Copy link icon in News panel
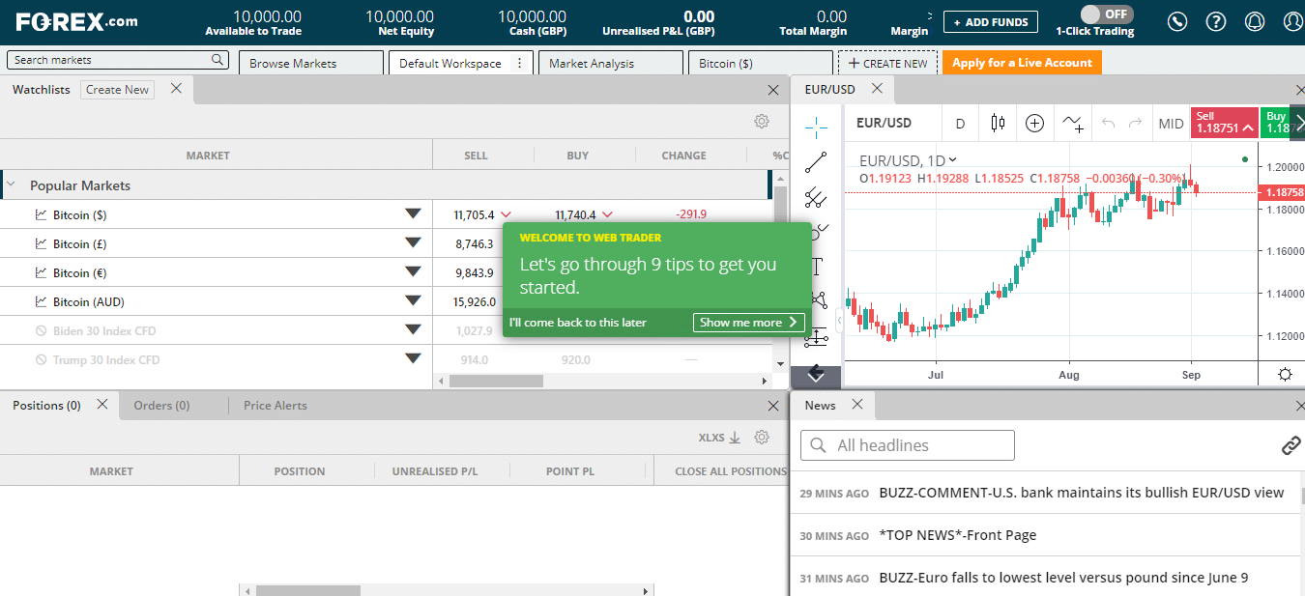This screenshot has width=1305, height=596. coord(1290,445)
